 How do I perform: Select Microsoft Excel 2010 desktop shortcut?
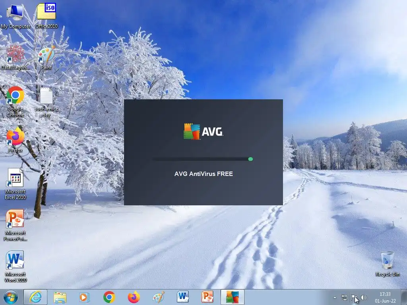16,184
